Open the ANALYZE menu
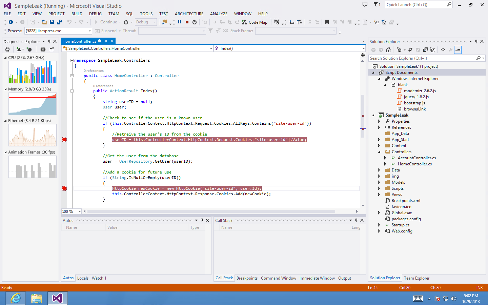The image size is (488, 305). [x=219, y=14]
